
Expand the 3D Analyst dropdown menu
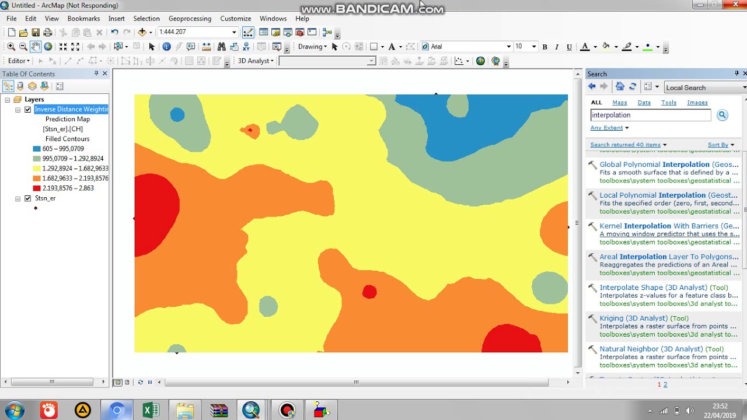(x=256, y=61)
